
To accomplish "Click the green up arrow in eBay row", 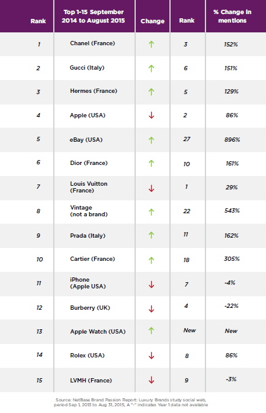I will tap(151, 140).
